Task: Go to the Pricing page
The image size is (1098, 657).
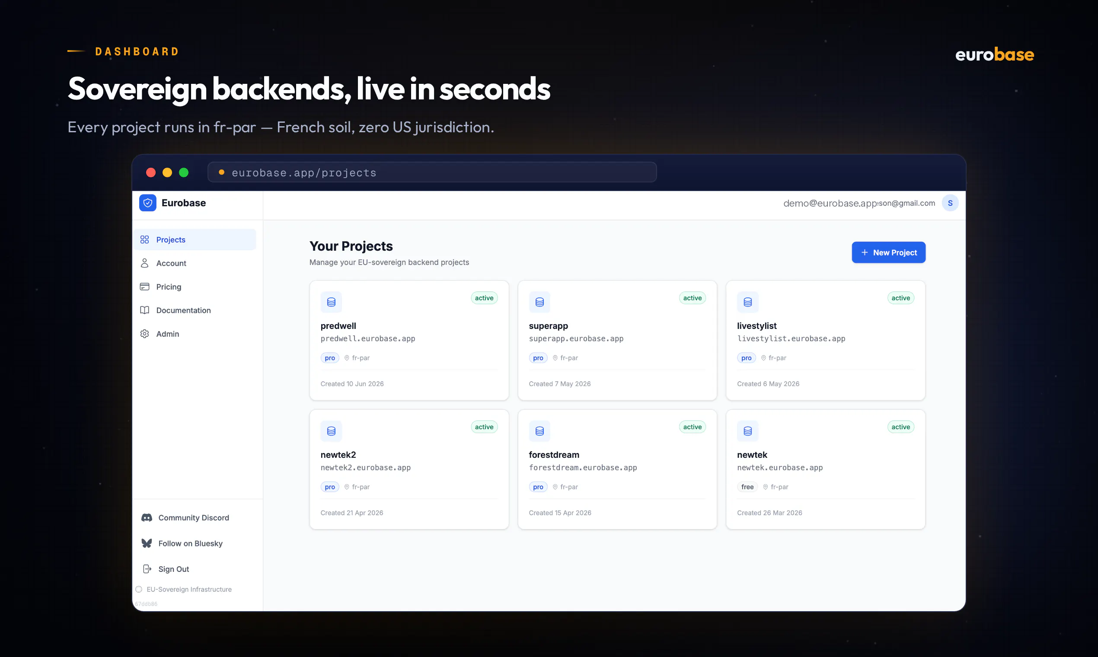Action: tap(195, 287)
